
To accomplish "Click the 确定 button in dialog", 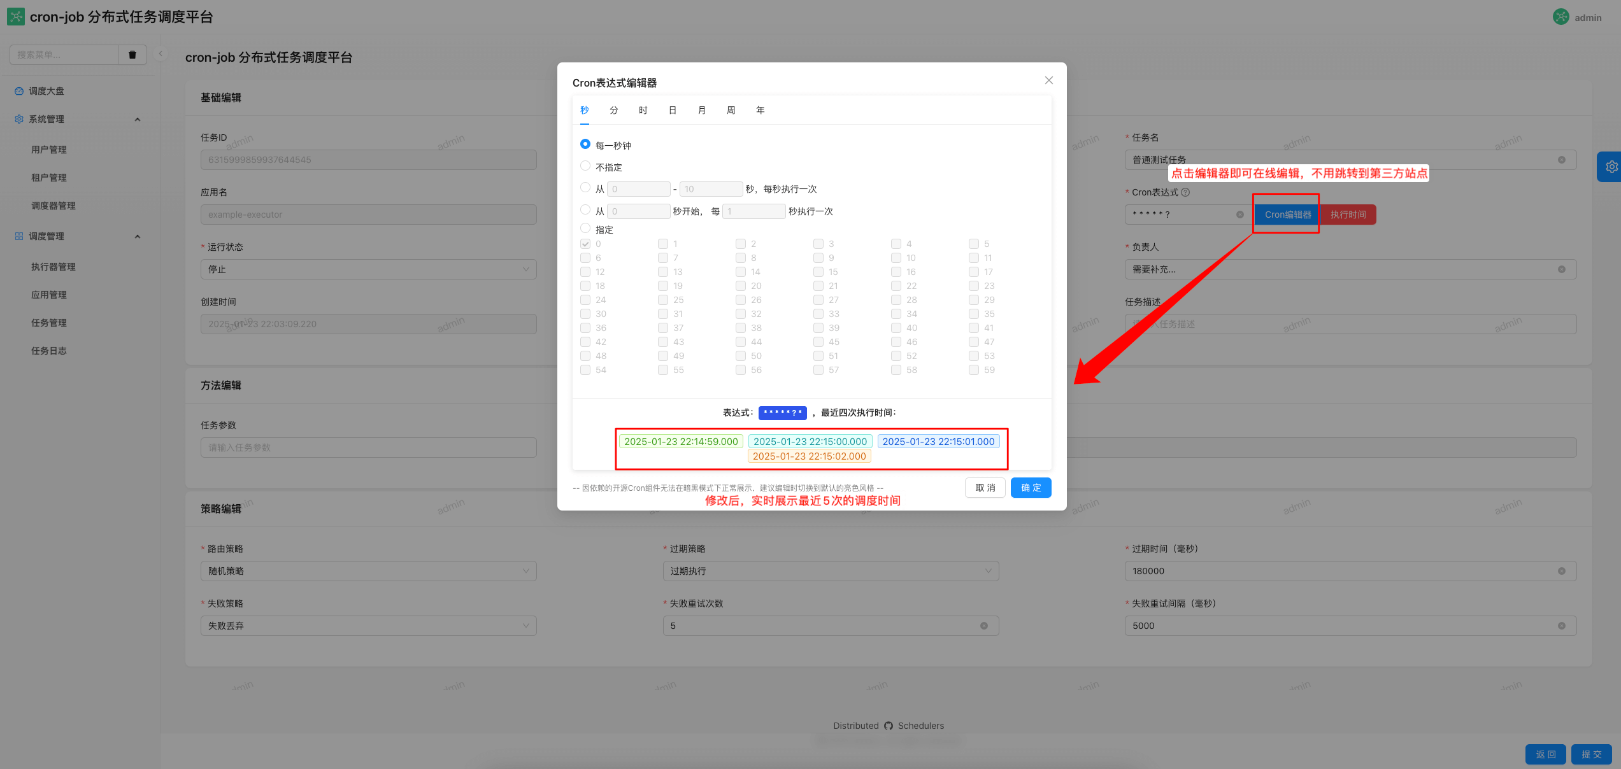I will (x=1031, y=488).
